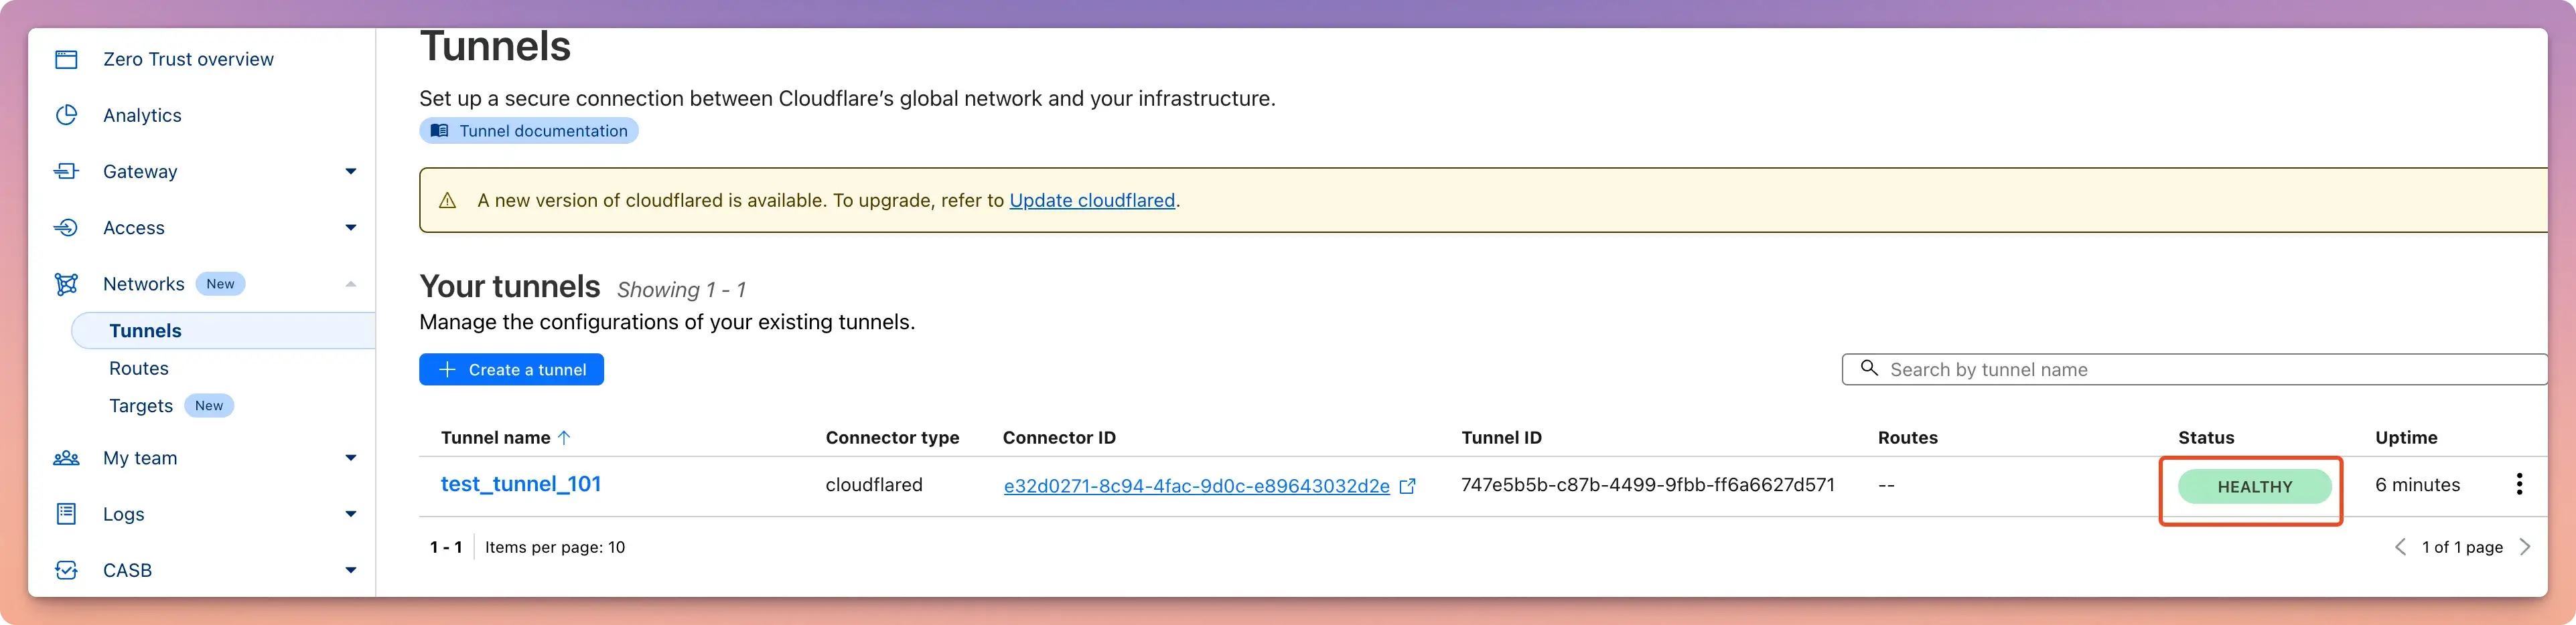The width and height of the screenshot is (2576, 625).
Task: Click the 1 - 1 count in table footer
Action: (x=446, y=547)
